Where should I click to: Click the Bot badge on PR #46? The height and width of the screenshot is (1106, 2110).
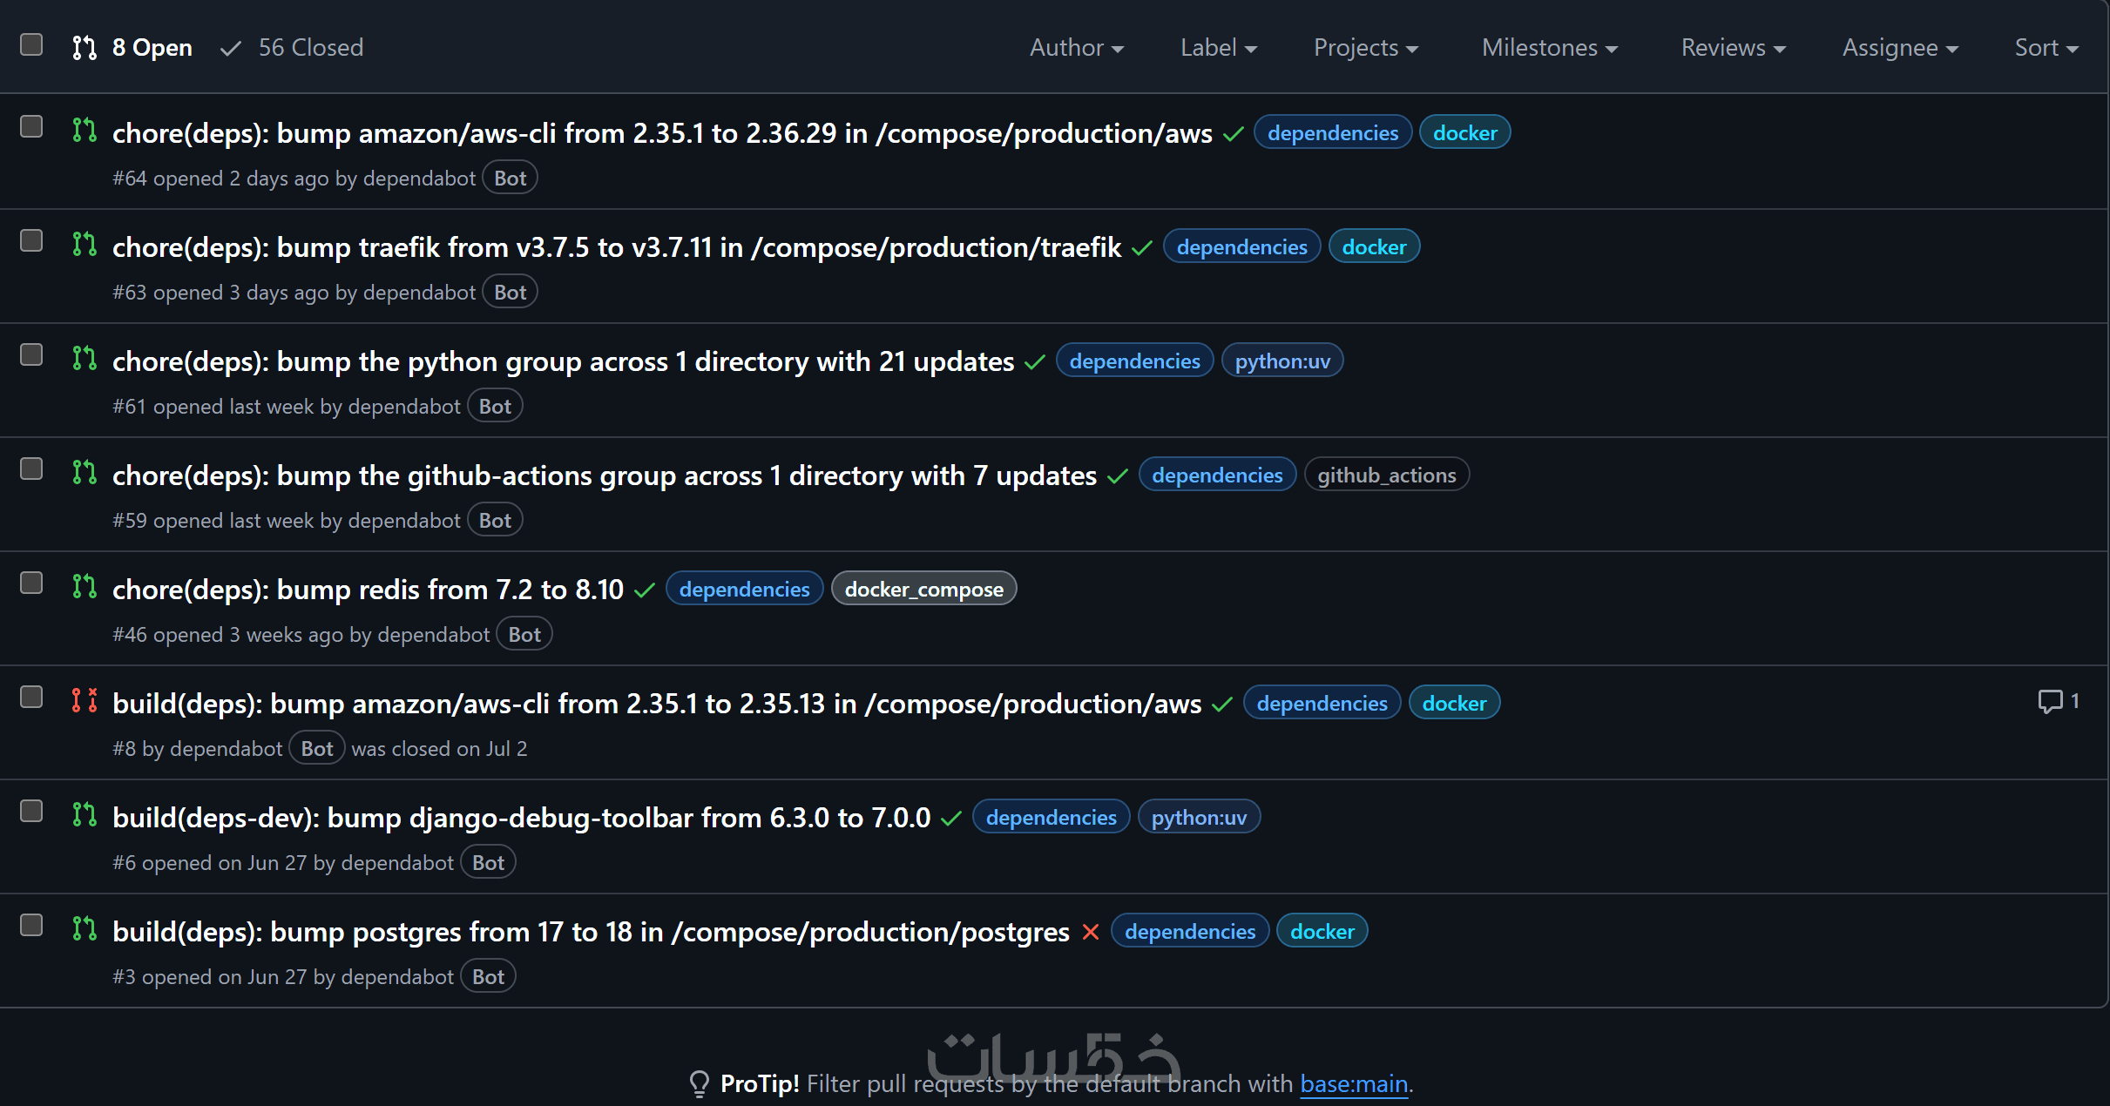[524, 635]
